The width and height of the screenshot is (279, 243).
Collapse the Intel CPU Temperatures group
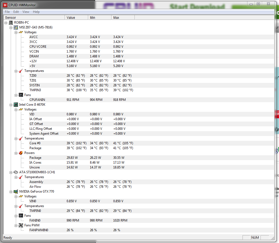16,139
